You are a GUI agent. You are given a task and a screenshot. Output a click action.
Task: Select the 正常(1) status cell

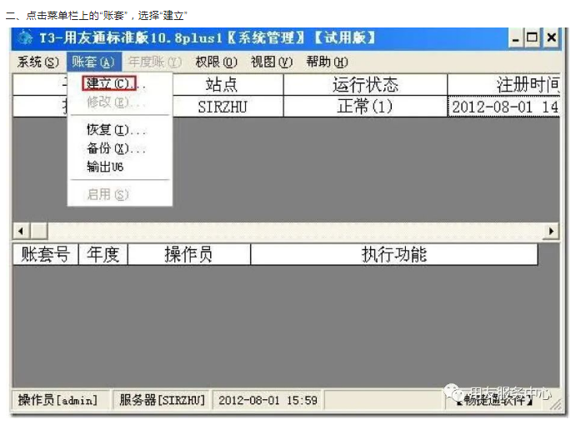(x=365, y=107)
